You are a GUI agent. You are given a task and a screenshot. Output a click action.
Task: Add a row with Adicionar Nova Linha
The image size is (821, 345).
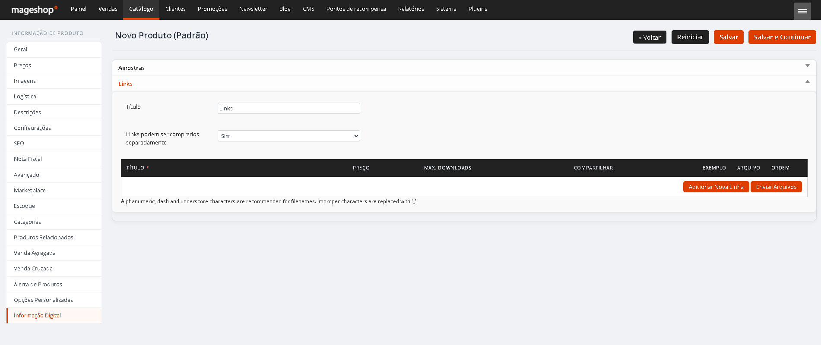(716, 187)
